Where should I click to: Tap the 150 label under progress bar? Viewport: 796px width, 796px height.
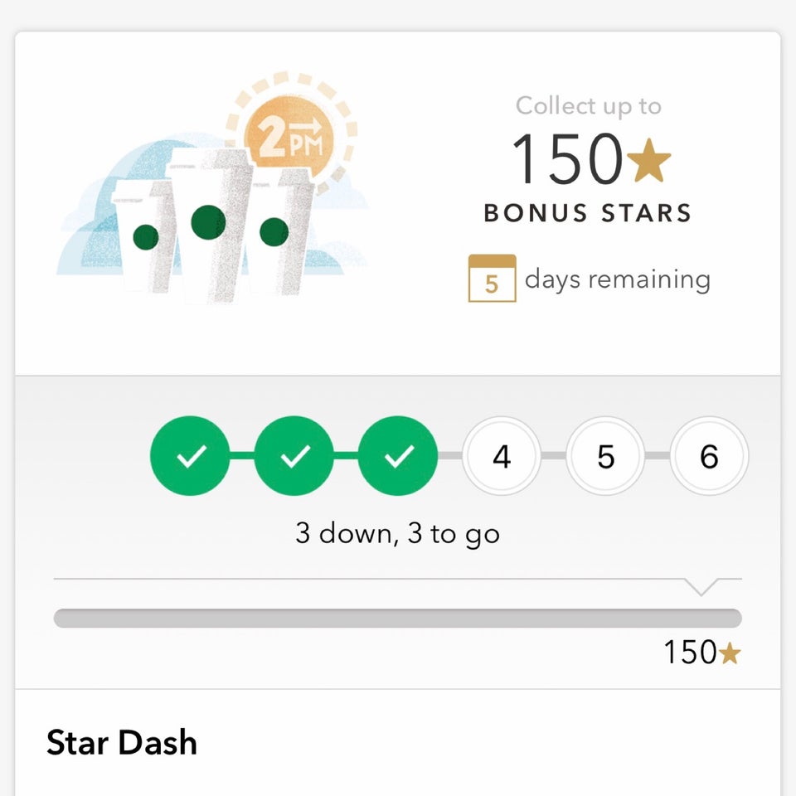click(690, 653)
